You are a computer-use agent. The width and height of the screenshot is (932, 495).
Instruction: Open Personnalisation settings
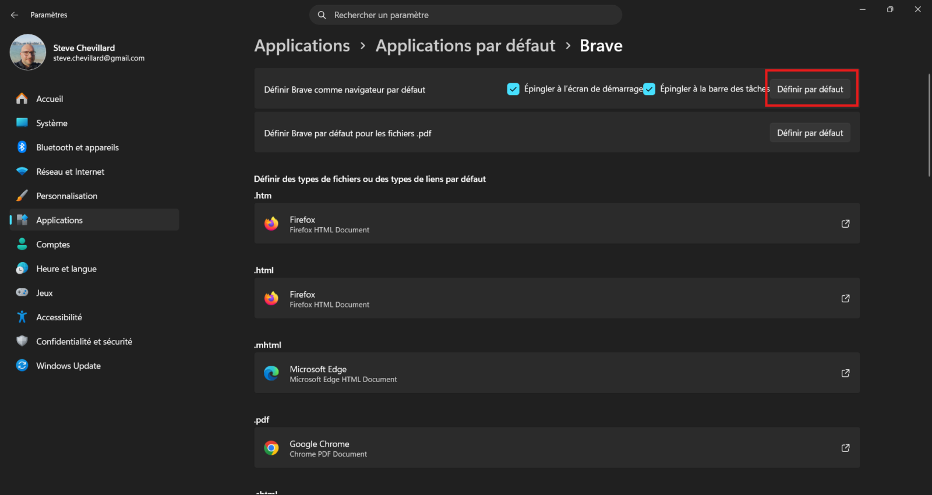pos(94,196)
